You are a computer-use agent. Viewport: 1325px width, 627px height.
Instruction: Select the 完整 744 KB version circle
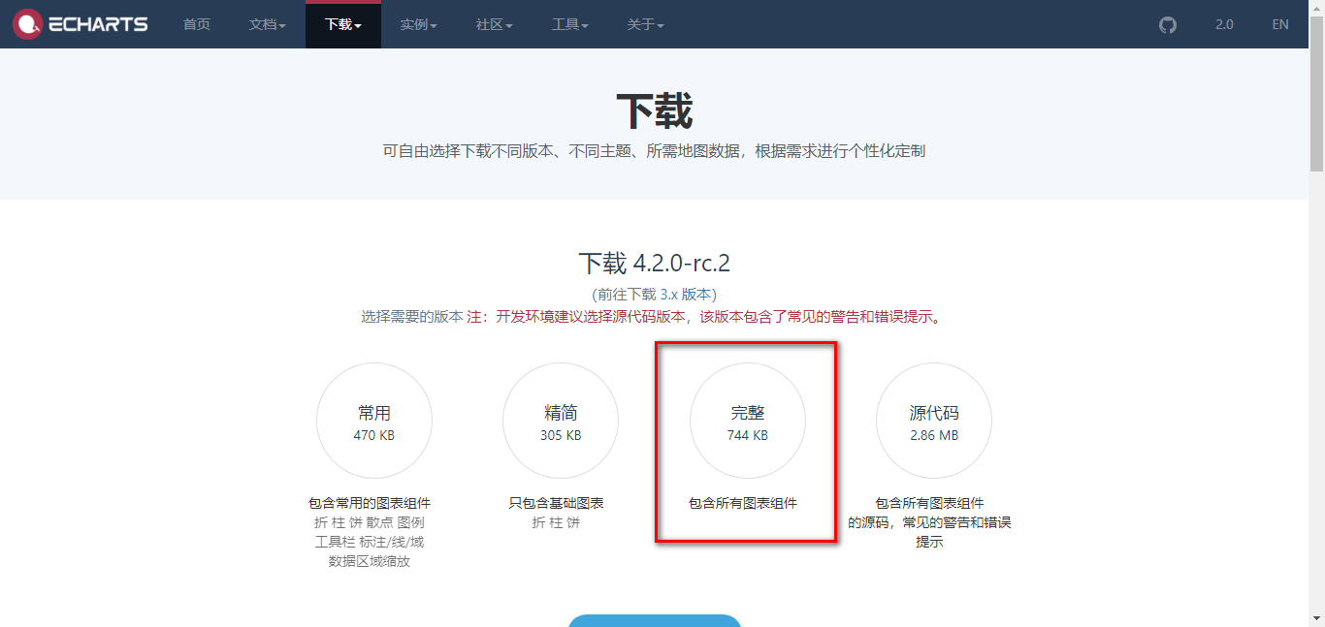(x=748, y=421)
